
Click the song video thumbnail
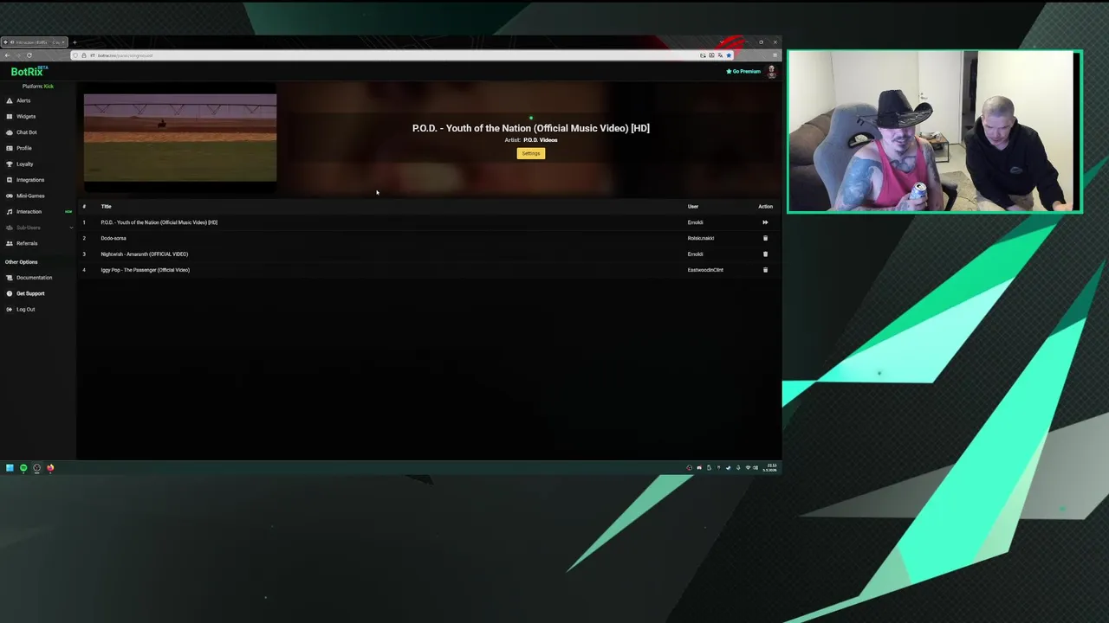(180, 138)
